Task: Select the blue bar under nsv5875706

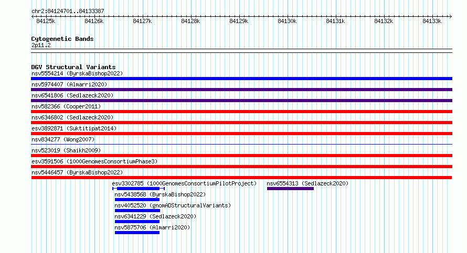Action: tap(137, 233)
